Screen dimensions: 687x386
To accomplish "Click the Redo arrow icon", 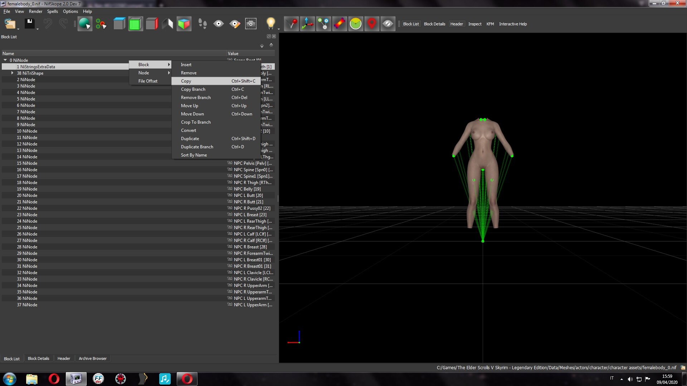I will 63,24.
